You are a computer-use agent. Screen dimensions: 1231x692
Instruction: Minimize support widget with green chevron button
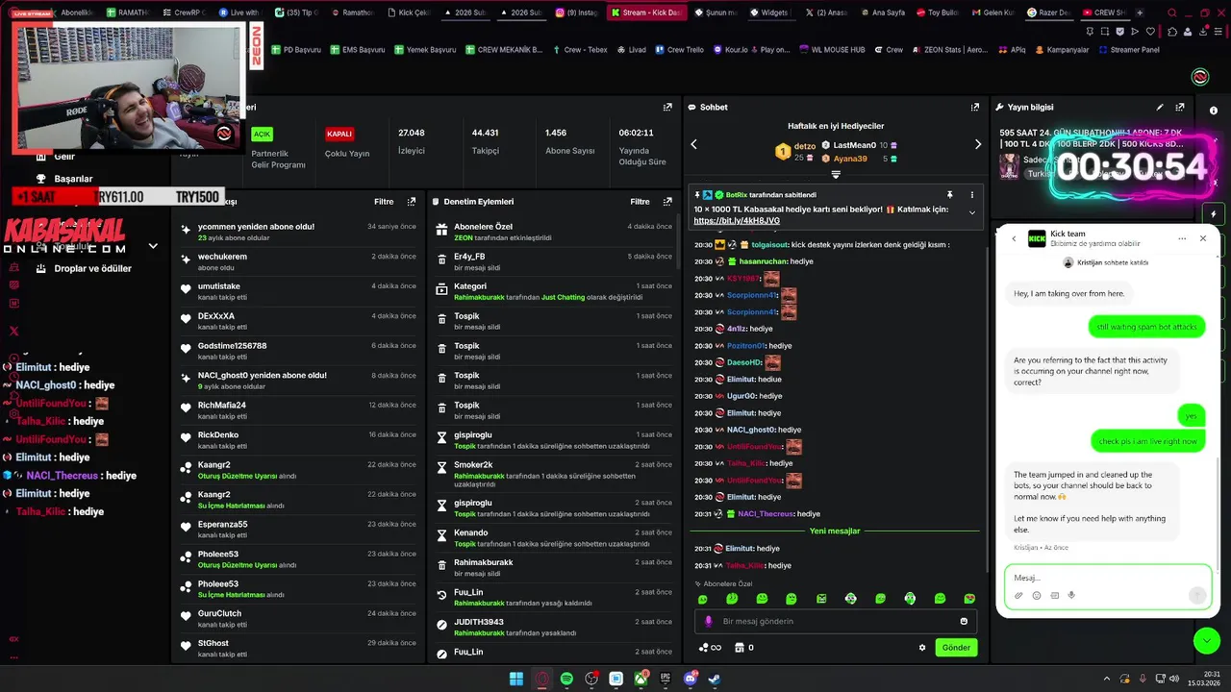point(1206,639)
